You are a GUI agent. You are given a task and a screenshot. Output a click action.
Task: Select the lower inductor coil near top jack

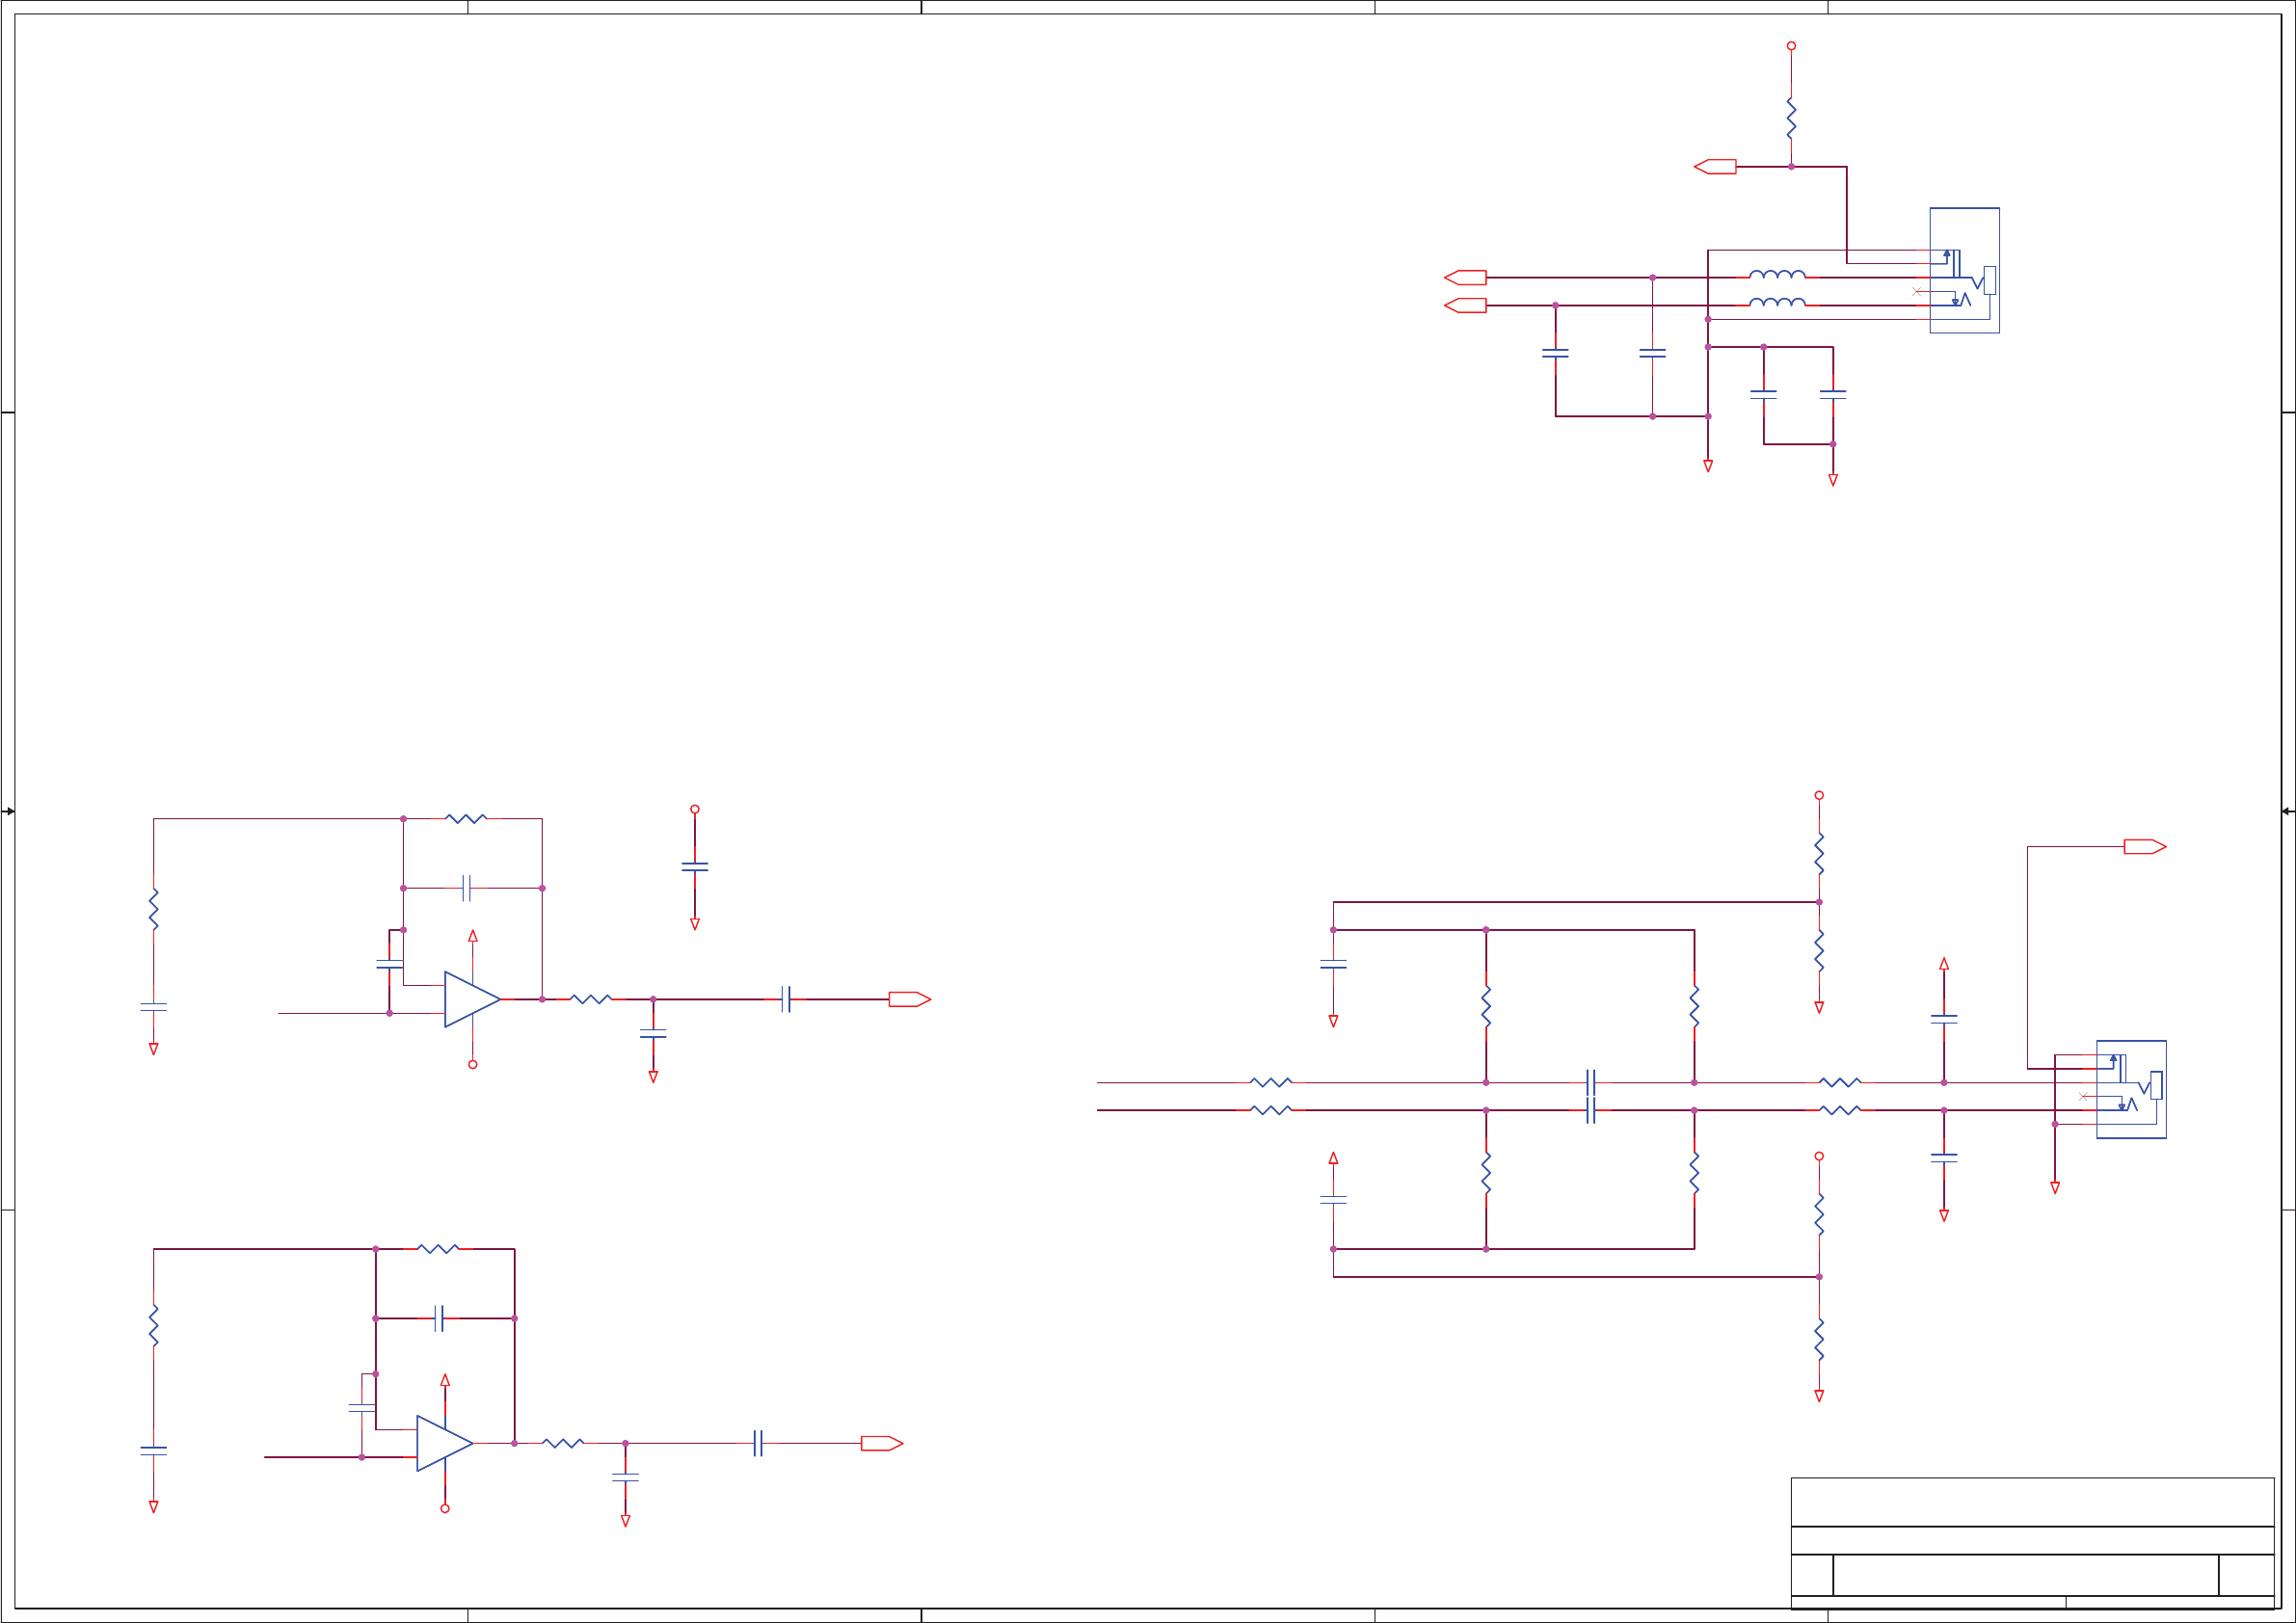[x=1777, y=302]
